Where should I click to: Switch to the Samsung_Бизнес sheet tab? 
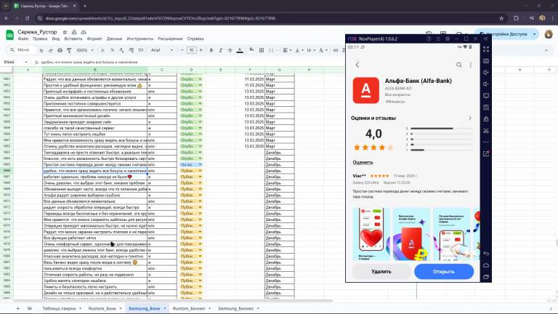click(x=235, y=308)
